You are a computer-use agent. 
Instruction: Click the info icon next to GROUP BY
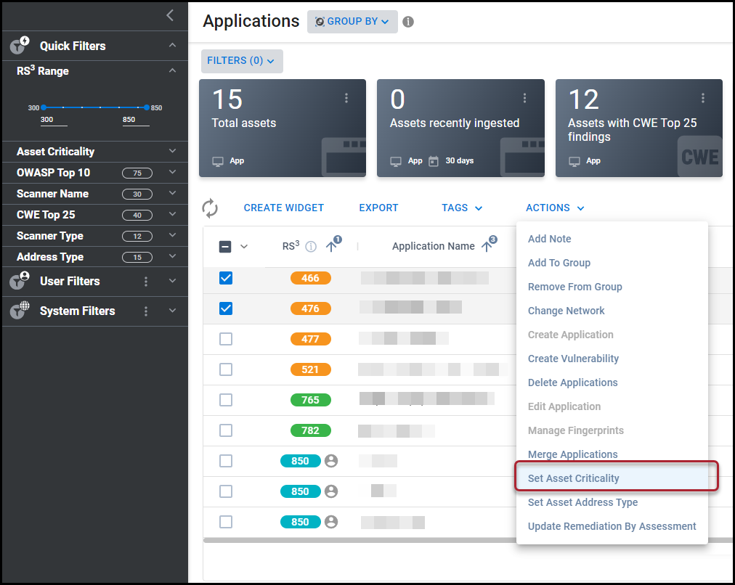click(x=407, y=22)
